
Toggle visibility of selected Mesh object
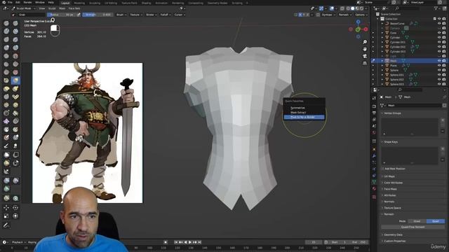pyautogui.click(x=439, y=61)
